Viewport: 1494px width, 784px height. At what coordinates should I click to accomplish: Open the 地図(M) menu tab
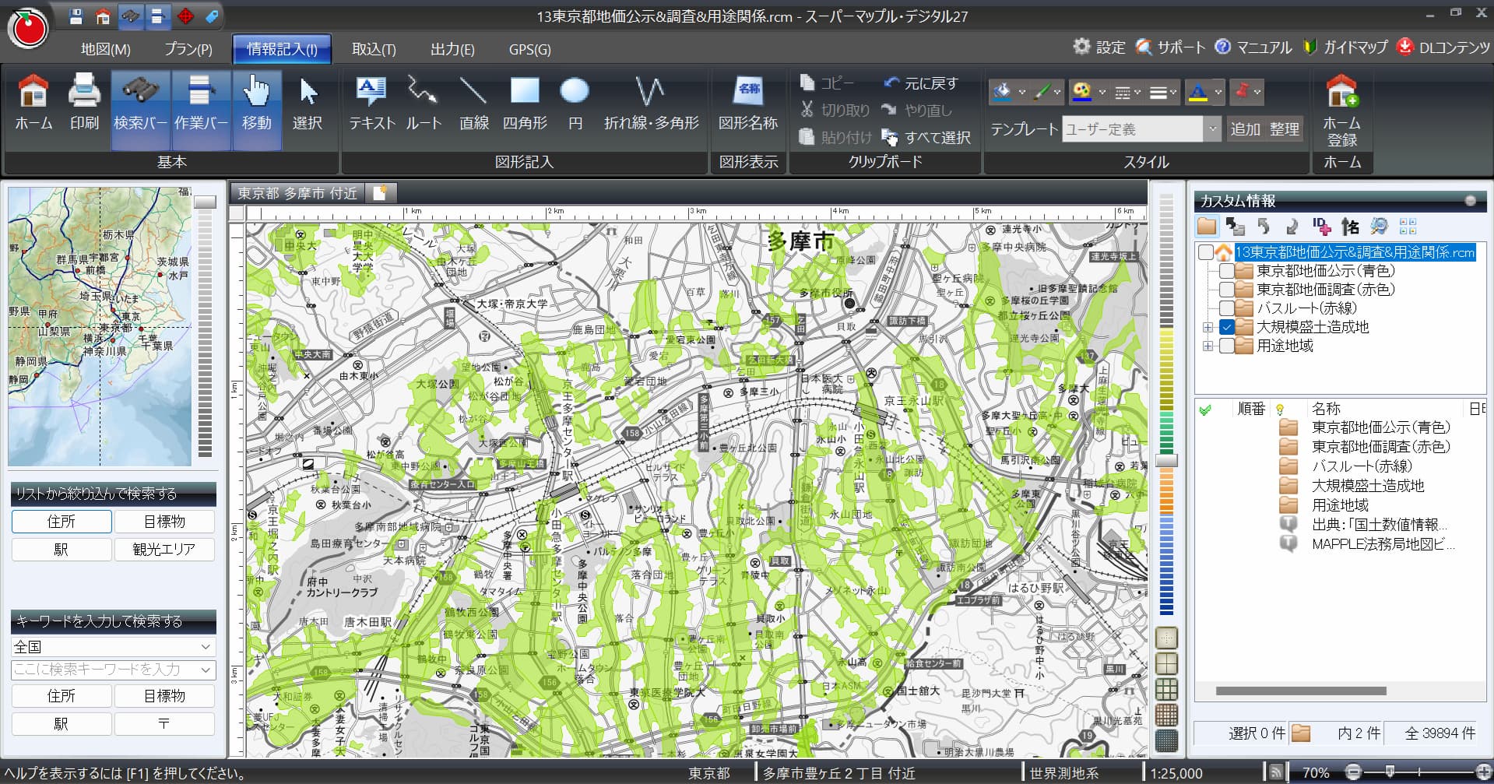[106, 49]
